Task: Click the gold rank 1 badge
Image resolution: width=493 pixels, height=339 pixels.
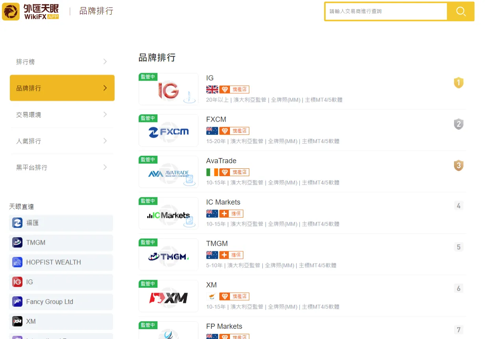Action: pyautogui.click(x=458, y=83)
